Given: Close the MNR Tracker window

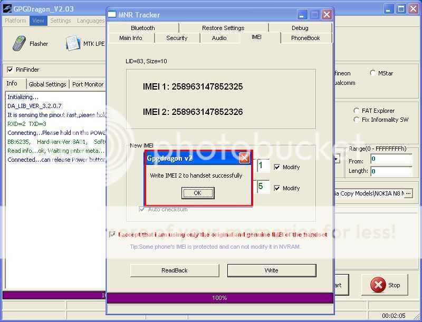Looking at the screenshot, I should pyautogui.click(x=327, y=15).
